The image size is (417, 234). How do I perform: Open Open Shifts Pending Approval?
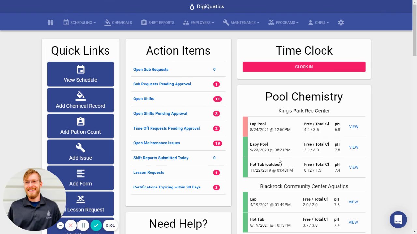[x=160, y=113]
